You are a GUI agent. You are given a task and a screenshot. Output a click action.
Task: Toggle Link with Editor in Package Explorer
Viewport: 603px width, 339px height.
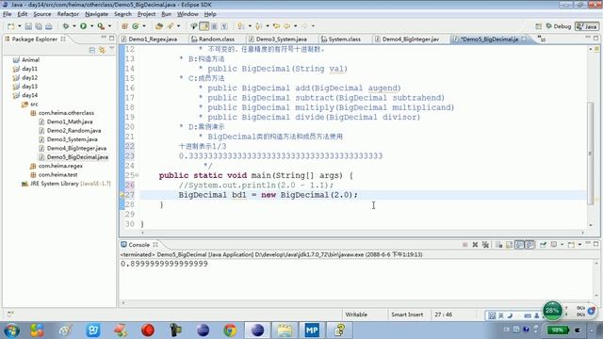(102, 50)
